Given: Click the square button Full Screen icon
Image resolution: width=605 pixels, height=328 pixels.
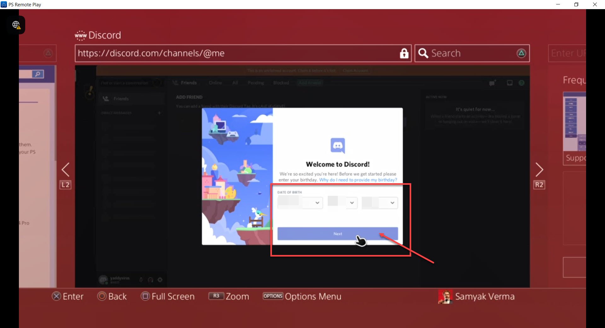Looking at the screenshot, I should click(x=145, y=296).
